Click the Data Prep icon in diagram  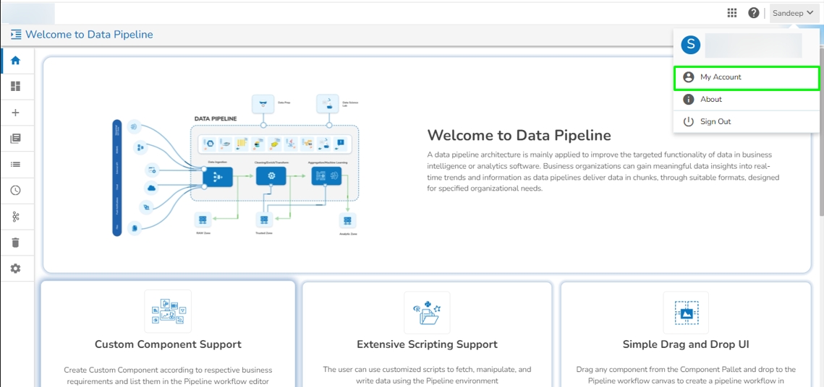pyautogui.click(x=263, y=104)
